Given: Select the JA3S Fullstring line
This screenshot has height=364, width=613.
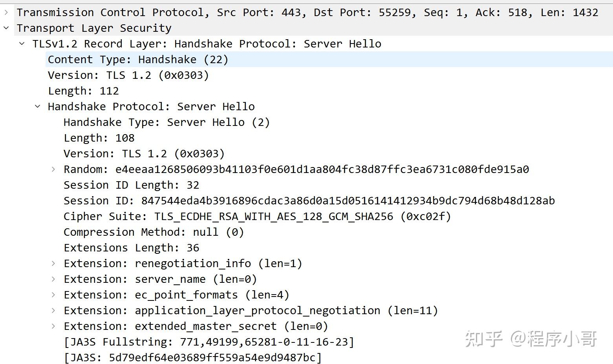Looking at the screenshot, I should pos(209,342).
